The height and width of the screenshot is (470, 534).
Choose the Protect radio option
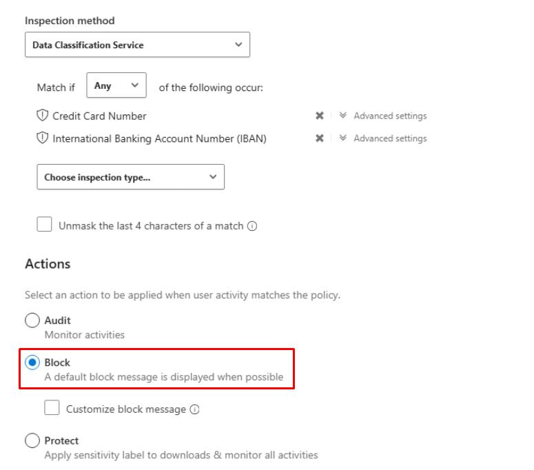[32, 441]
